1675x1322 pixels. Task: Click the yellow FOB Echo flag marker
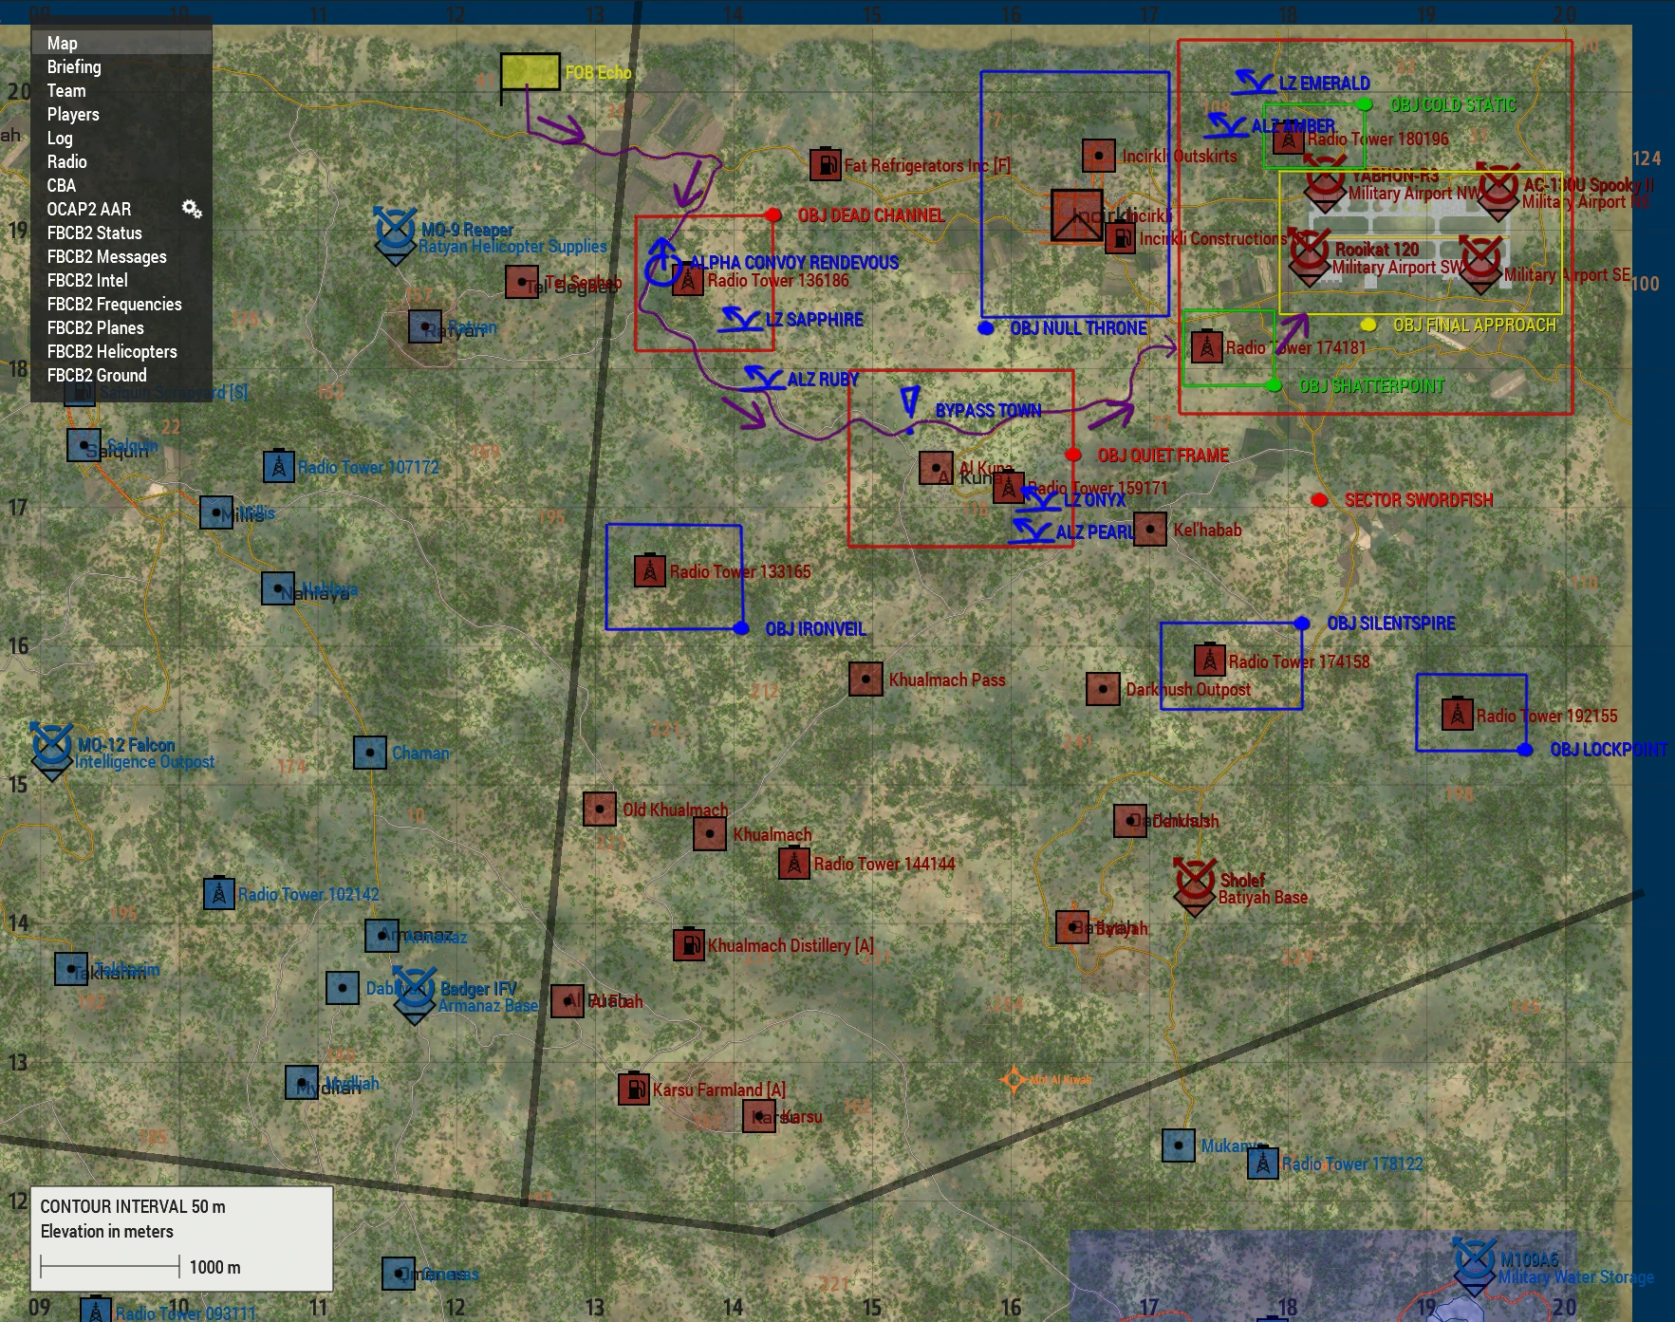[x=530, y=72]
